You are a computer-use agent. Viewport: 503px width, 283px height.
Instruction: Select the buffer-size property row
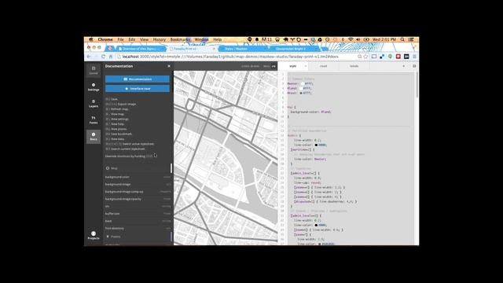(138, 214)
